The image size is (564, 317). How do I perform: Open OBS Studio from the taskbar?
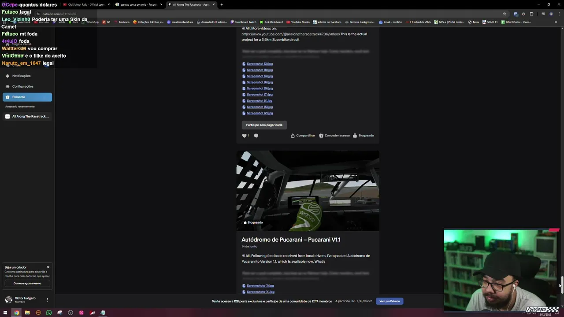70,313
